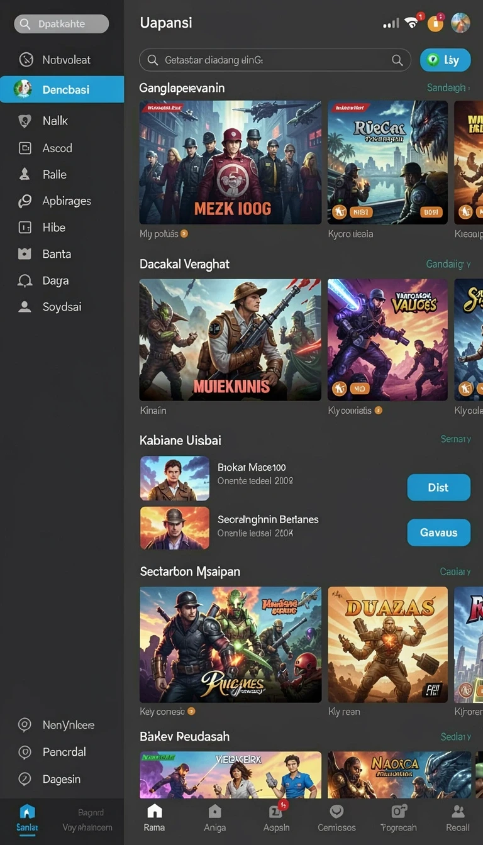Open the orange notification icon
Screen dimensions: 483x845
[435, 23]
